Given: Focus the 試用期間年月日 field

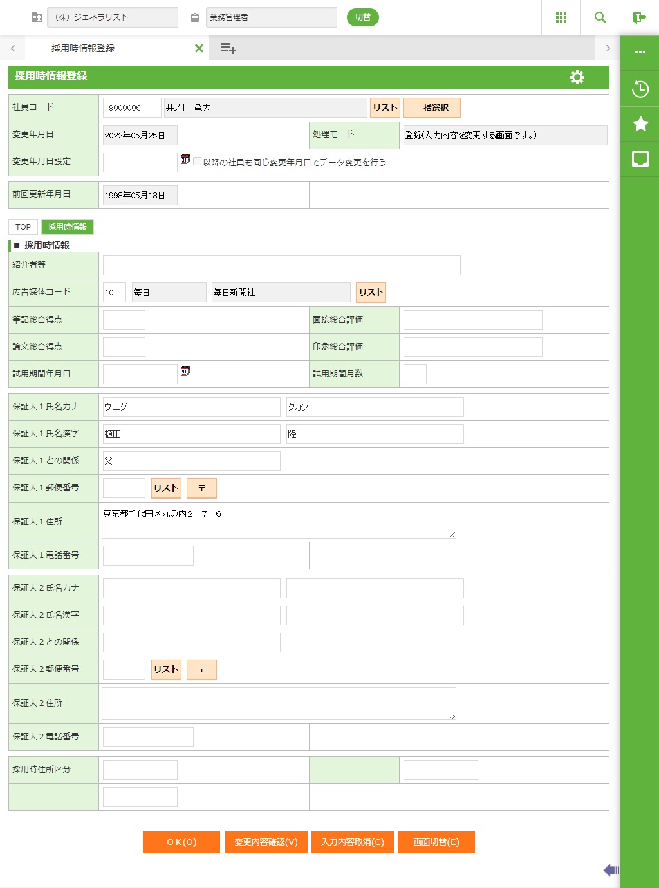Looking at the screenshot, I should pos(140,375).
